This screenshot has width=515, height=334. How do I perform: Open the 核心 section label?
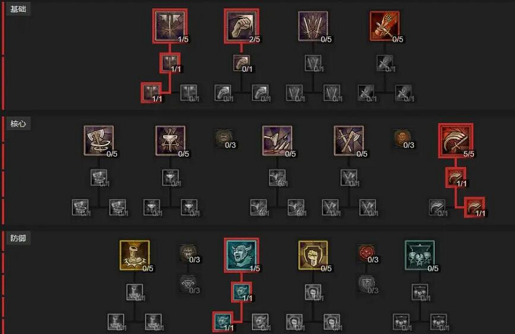click(x=18, y=124)
